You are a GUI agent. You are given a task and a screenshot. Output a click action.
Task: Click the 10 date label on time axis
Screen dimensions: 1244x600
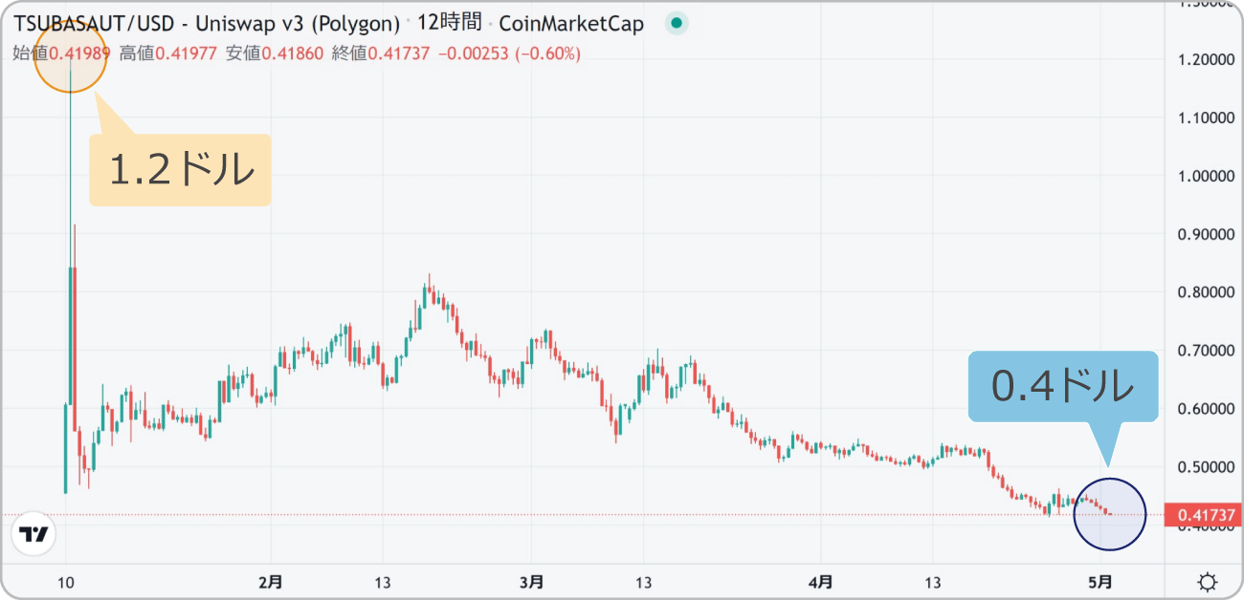point(65,581)
